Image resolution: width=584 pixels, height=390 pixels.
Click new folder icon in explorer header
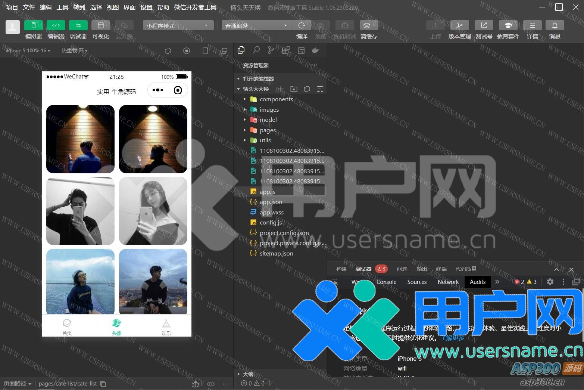(294, 89)
